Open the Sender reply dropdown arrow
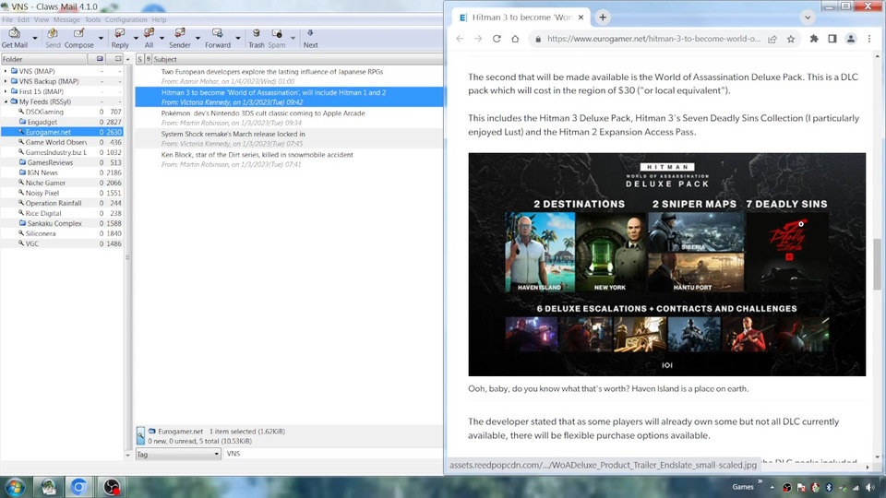This screenshot has width=886, height=498. [198, 39]
